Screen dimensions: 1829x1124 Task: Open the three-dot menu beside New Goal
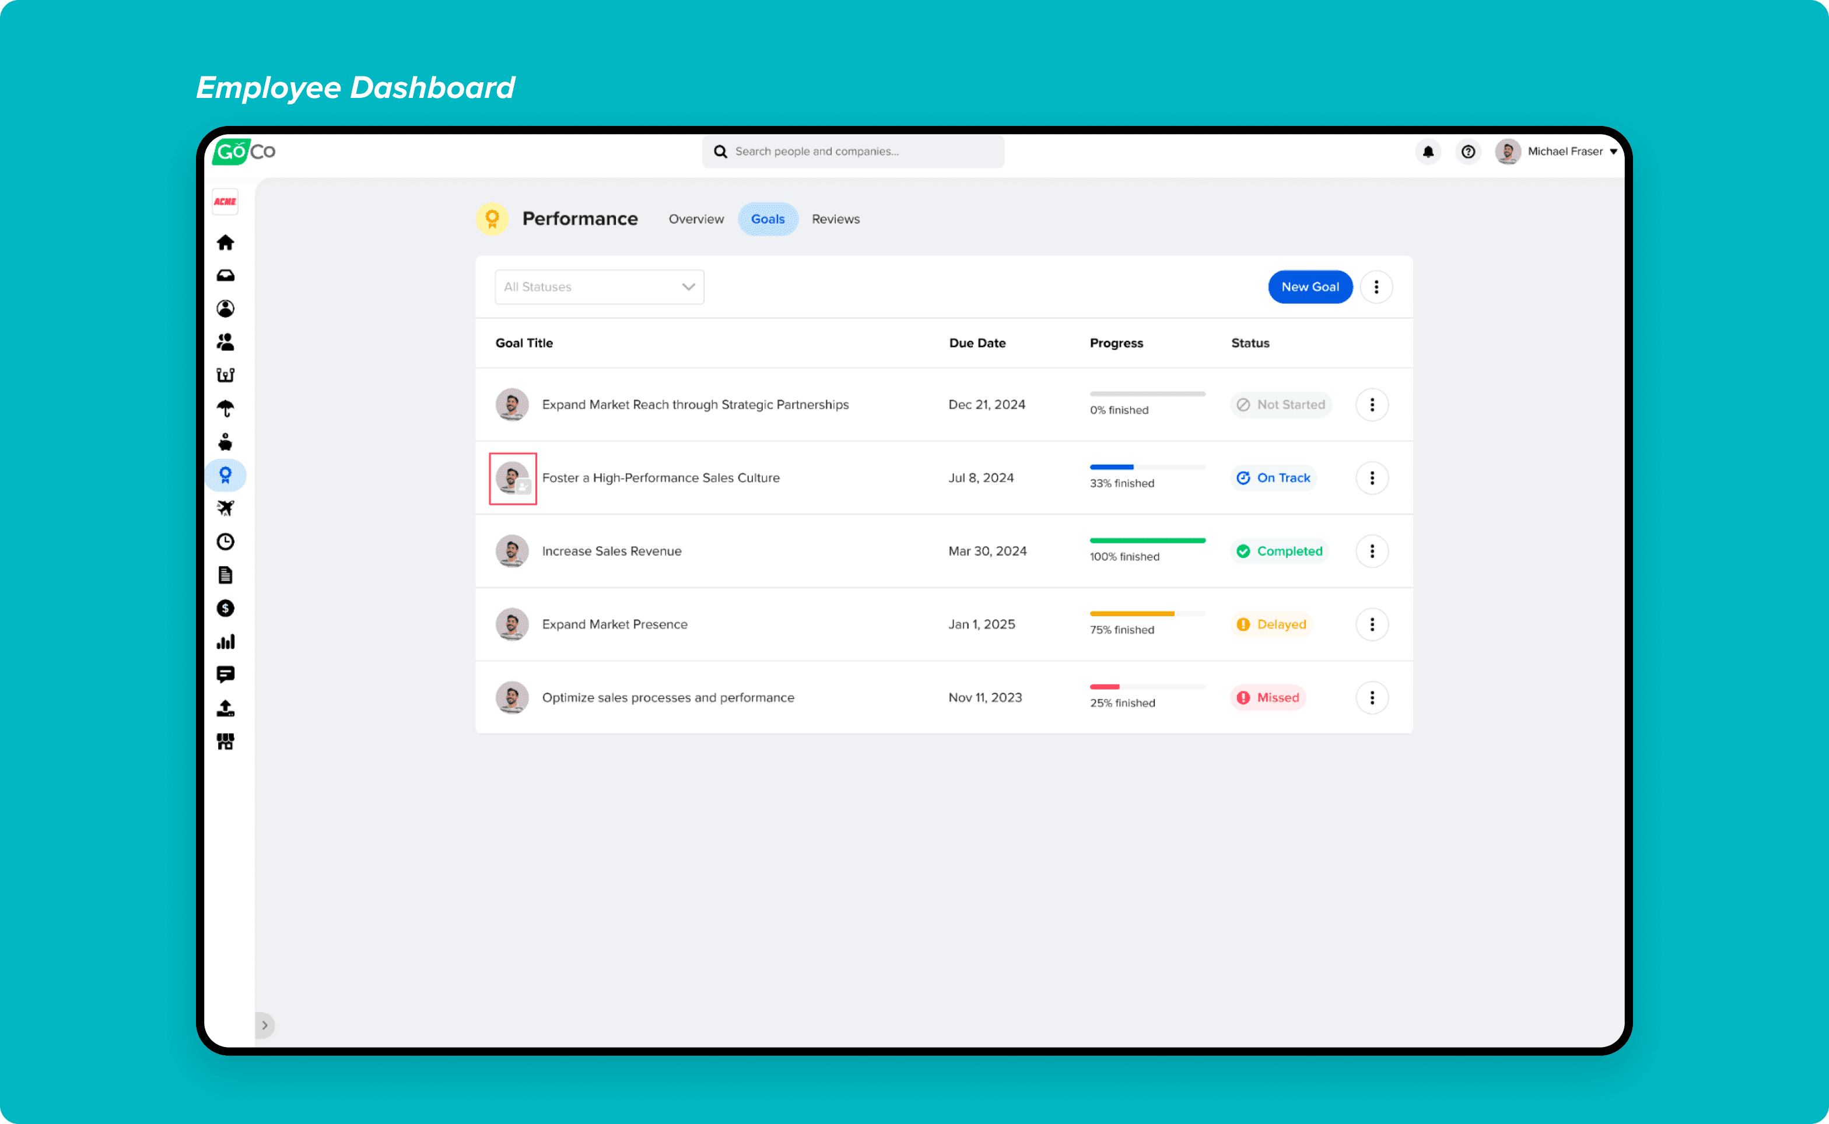pos(1376,287)
